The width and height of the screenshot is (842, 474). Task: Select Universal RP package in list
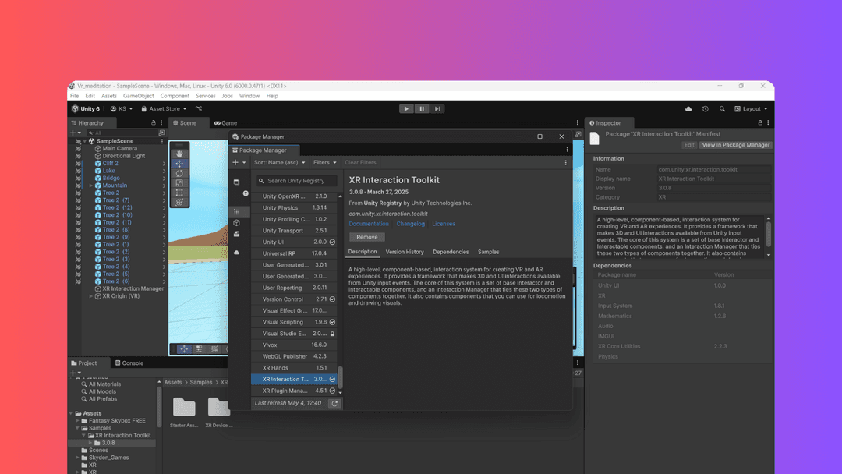point(294,253)
